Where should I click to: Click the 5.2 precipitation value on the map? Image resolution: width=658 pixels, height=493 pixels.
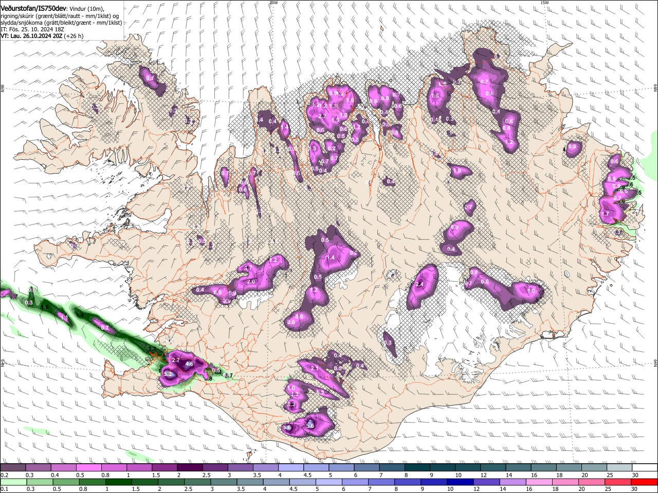click(168, 374)
